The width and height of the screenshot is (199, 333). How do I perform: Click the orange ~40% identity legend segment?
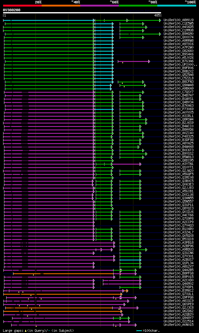(61, 6)
